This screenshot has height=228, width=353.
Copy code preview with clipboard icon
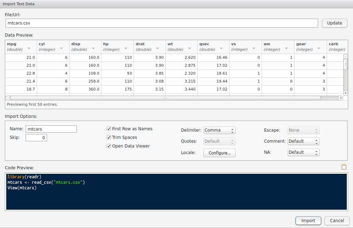click(344, 167)
